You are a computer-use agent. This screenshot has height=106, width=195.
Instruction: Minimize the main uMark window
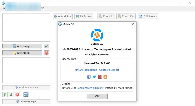[x=171, y=3]
